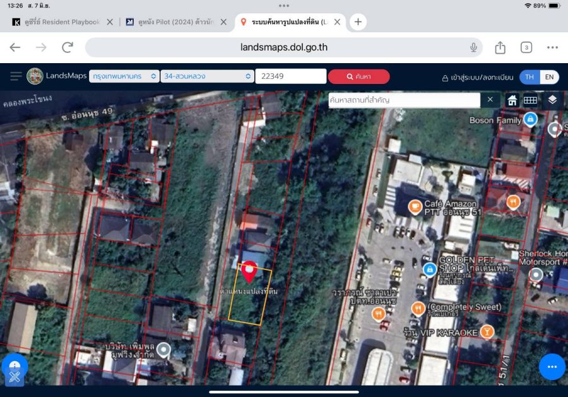Tap the red parcel location pin

click(250, 271)
